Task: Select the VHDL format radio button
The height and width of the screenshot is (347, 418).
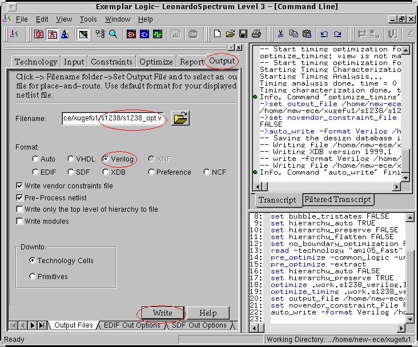Action: pyautogui.click(x=70, y=159)
